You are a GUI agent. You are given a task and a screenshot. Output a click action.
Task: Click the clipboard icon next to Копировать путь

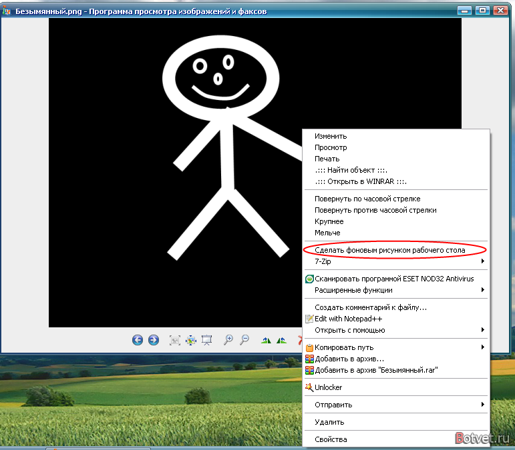(x=309, y=347)
